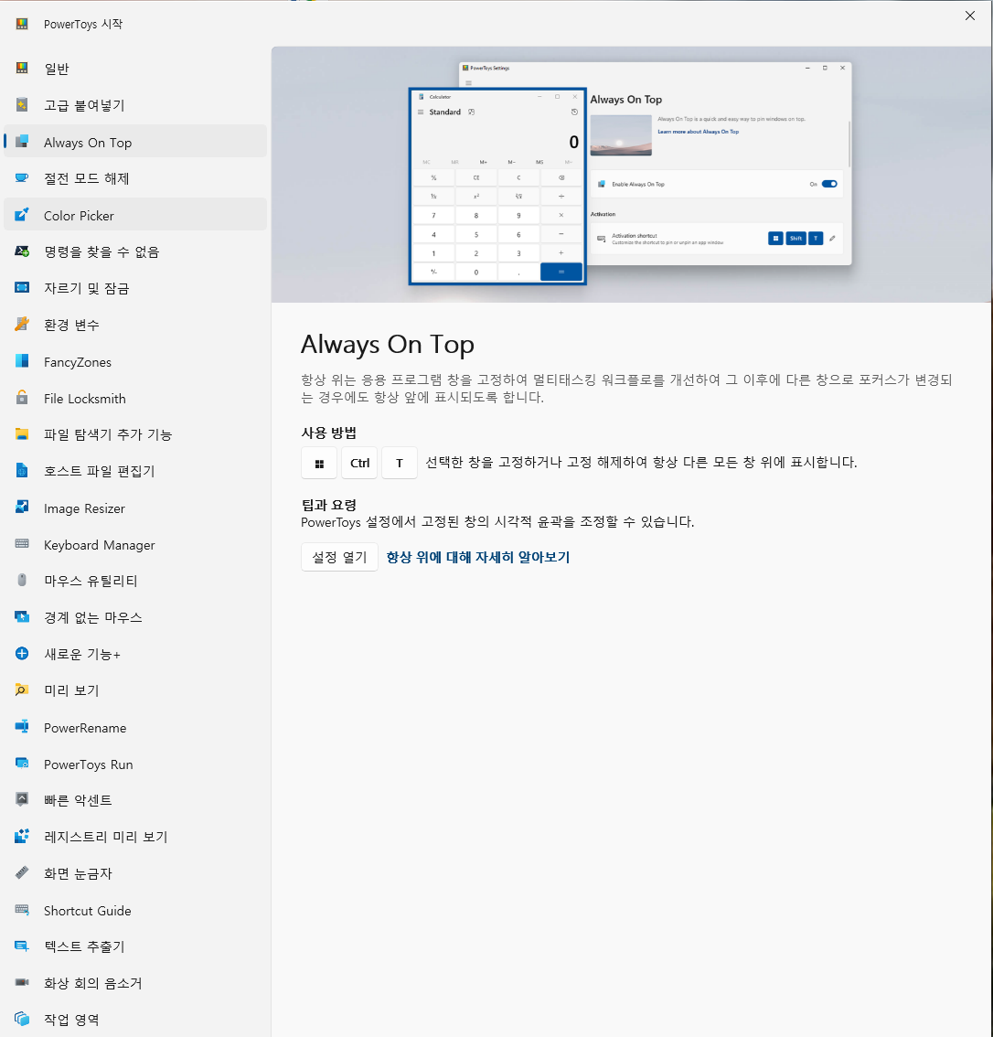This screenshot has height=1037, width=993.
Task: Click the 호스트 파일 편집기 icon
Action: click(x=22, y=470)
